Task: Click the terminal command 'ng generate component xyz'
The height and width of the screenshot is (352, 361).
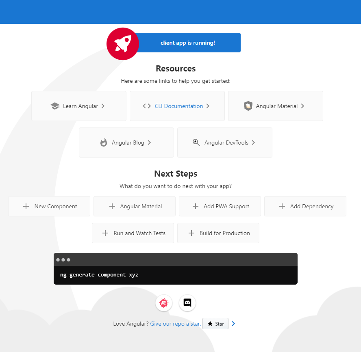Action: [x=99, y=275]
